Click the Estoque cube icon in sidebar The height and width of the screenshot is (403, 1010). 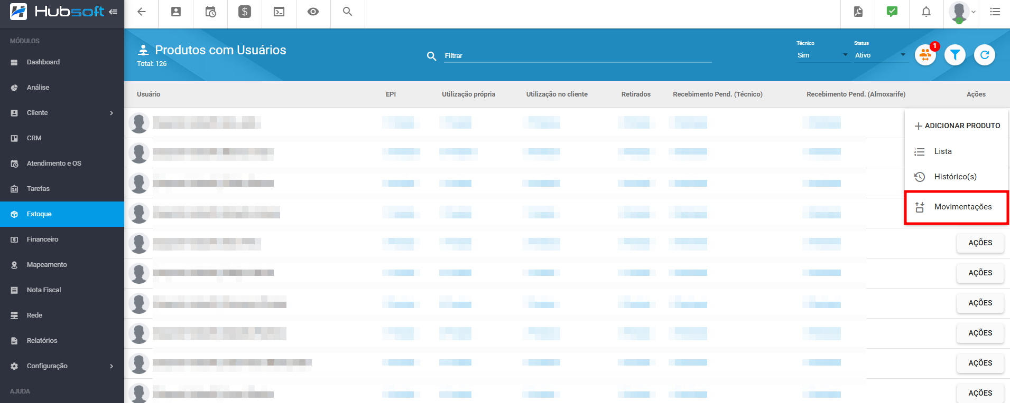pos(14,214)
